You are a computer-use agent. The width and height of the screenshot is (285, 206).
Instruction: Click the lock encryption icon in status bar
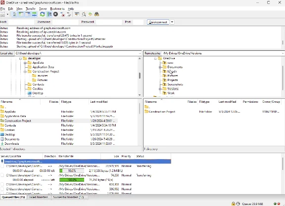pyautogui.click(x=233, y=204)
